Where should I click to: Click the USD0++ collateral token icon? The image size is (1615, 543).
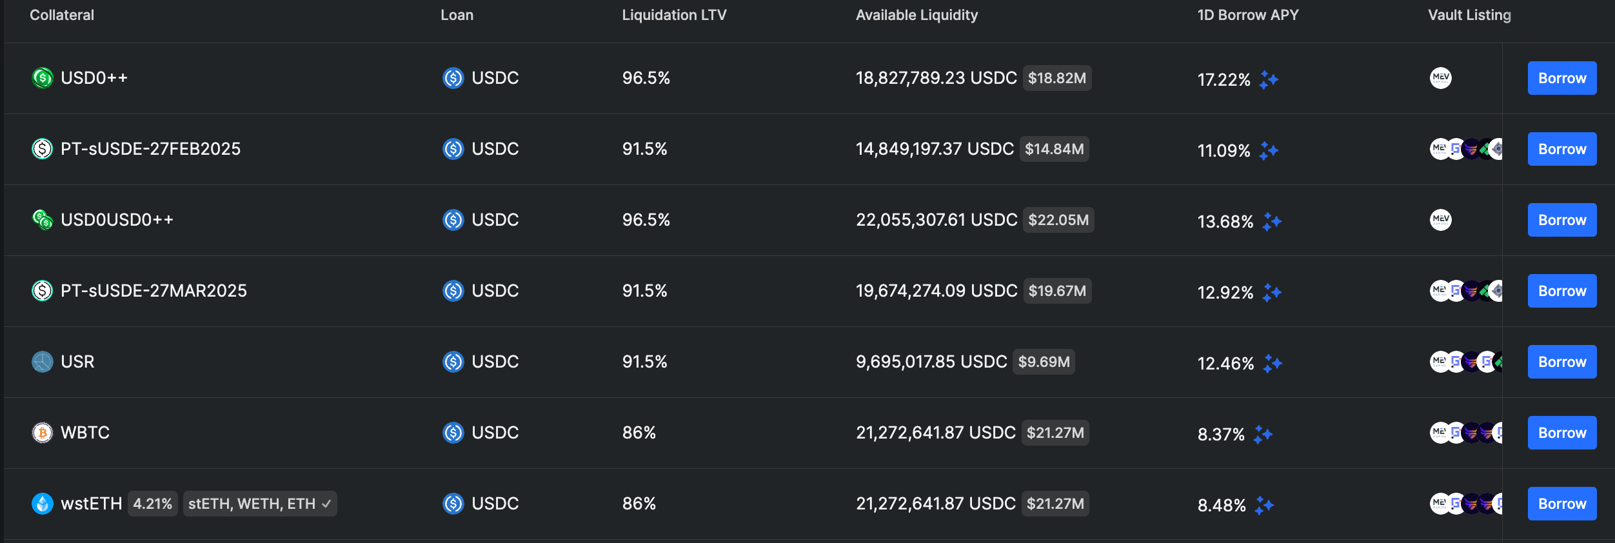43,78
